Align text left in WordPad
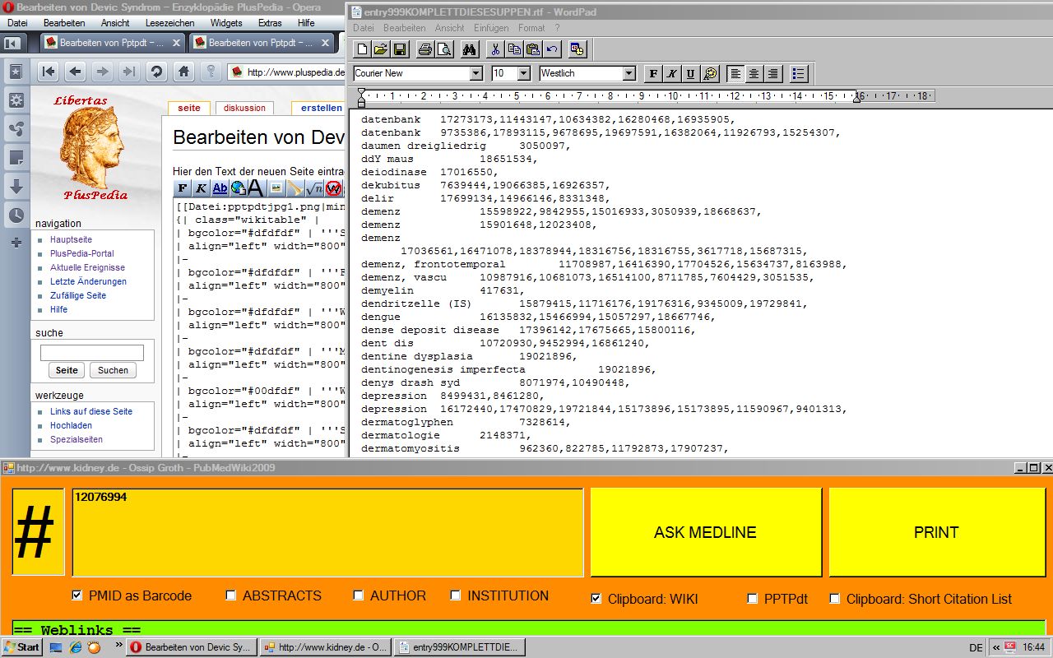1053x658 pixels. (735, 74)
